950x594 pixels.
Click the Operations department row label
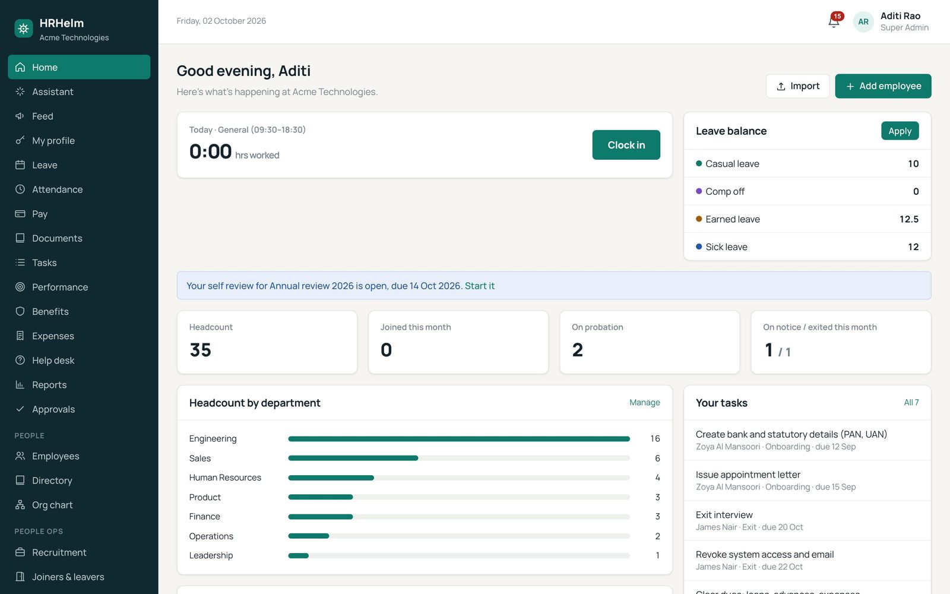point(211,536)
